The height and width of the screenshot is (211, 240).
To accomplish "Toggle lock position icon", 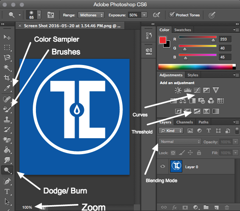I will [x=190, y=153].
